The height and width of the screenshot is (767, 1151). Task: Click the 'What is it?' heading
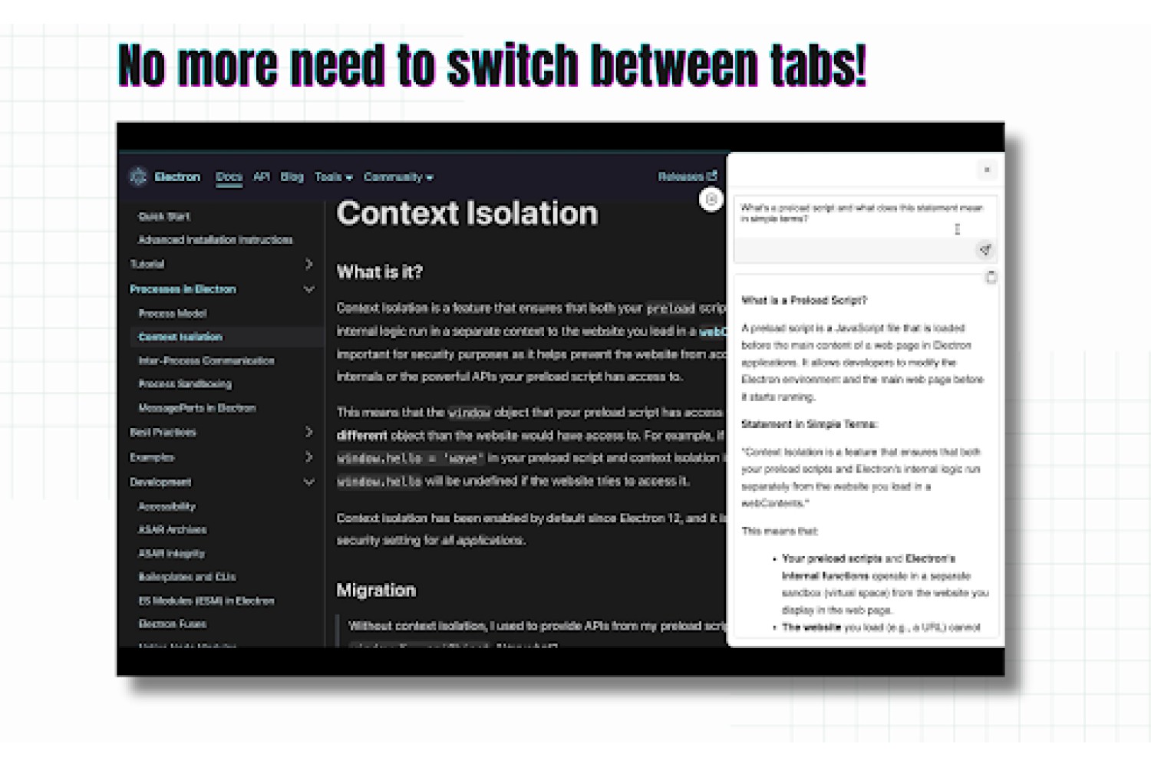point(380,272)
